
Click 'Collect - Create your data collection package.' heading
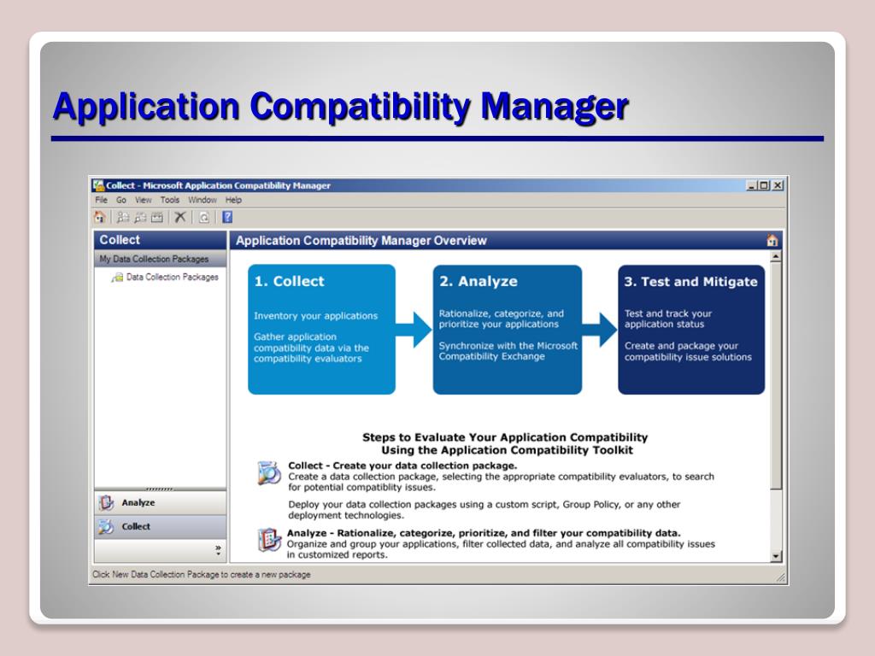(x=402, y=466)
